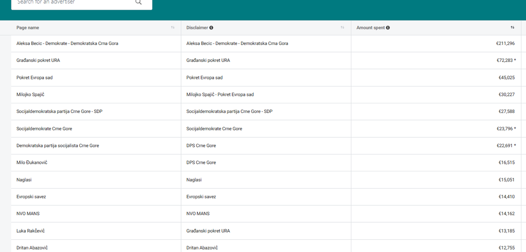Viewport: 526px width, 252px height.
Task: Select amount €22,691
Action: pos(505,146)
